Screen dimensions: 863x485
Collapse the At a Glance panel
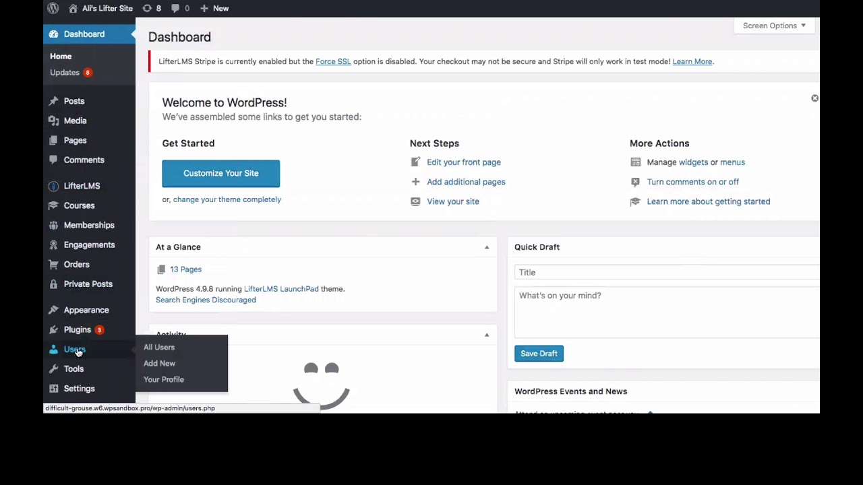click(487, 247)
